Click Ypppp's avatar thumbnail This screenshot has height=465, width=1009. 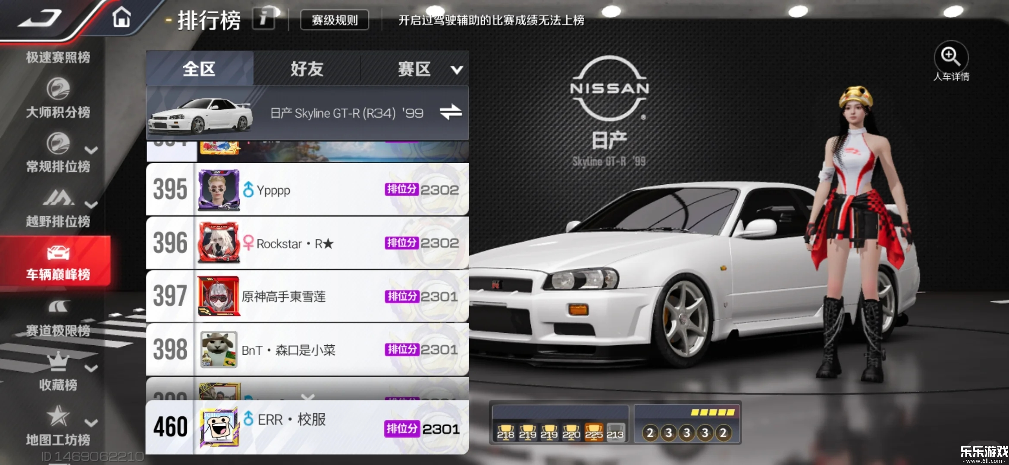[219, 189]
